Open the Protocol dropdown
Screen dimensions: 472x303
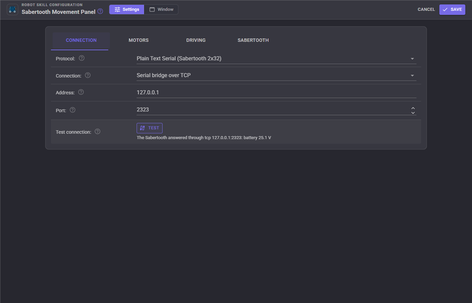277,58
